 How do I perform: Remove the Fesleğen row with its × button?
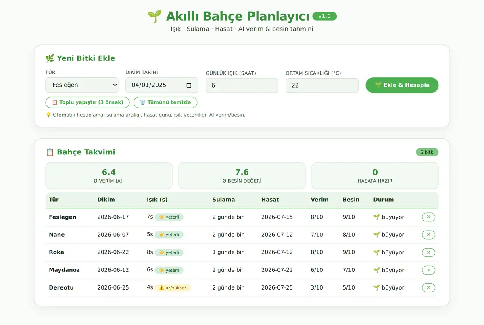[428, 217]
